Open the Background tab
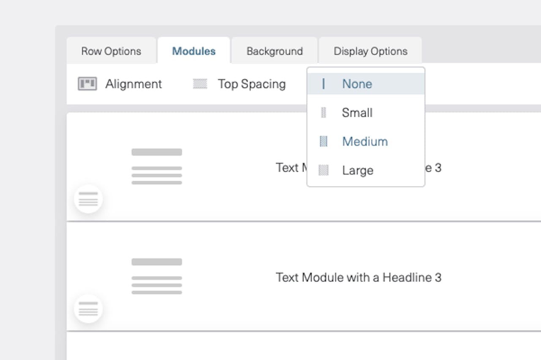Viewport: 541px width, 360px height. (x=274, y=51)
